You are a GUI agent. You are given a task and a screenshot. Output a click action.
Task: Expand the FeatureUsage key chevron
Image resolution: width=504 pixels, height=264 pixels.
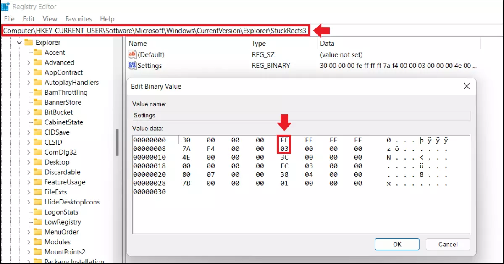pyautogui.click(x=29, y=182)
